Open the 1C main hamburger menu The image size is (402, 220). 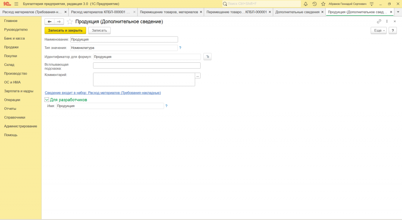point(16,4)
